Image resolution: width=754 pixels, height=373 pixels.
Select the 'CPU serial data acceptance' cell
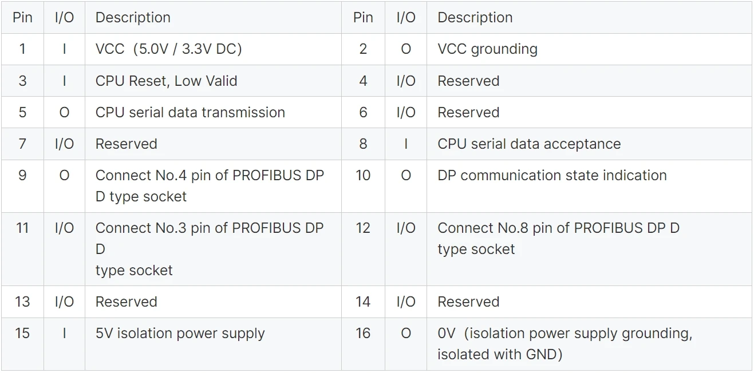[589, 144]
